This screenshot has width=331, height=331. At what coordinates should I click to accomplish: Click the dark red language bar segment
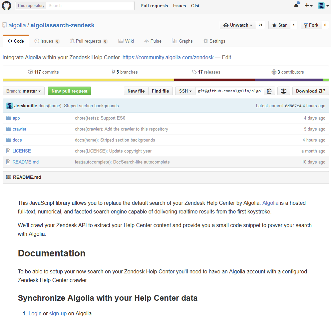tap(214, 80)
